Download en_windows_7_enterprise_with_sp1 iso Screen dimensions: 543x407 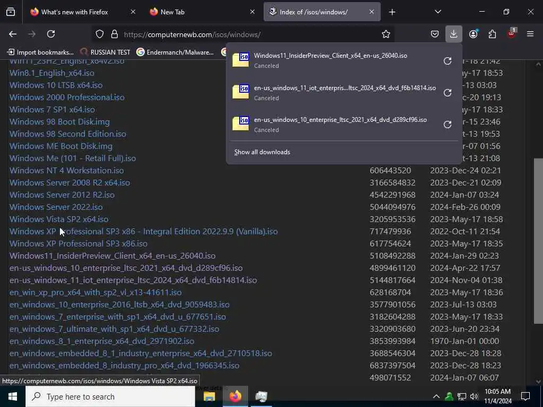point(118,317)
